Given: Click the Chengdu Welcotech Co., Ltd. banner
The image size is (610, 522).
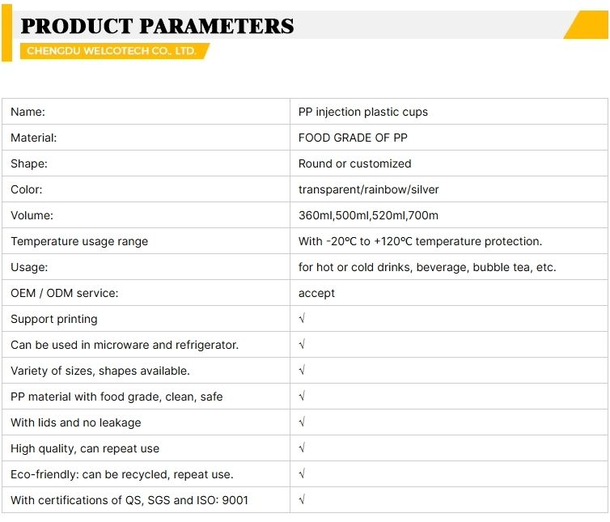Looking at the screenshot, I should (x=112, y=51).
